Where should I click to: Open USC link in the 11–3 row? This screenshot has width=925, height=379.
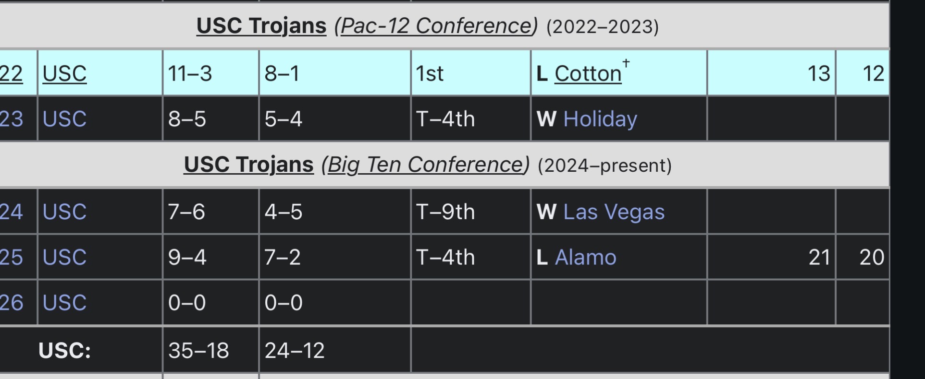pos(64,74)
